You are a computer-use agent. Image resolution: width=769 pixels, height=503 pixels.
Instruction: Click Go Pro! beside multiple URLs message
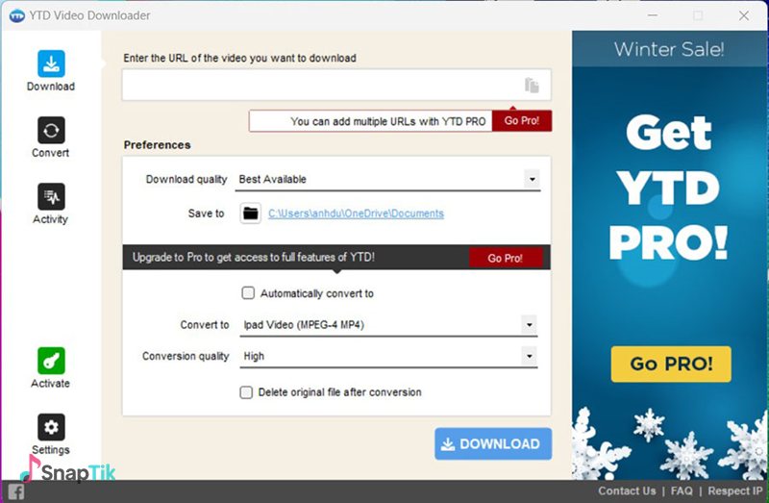pyautogui.click(x=522, y=121)
